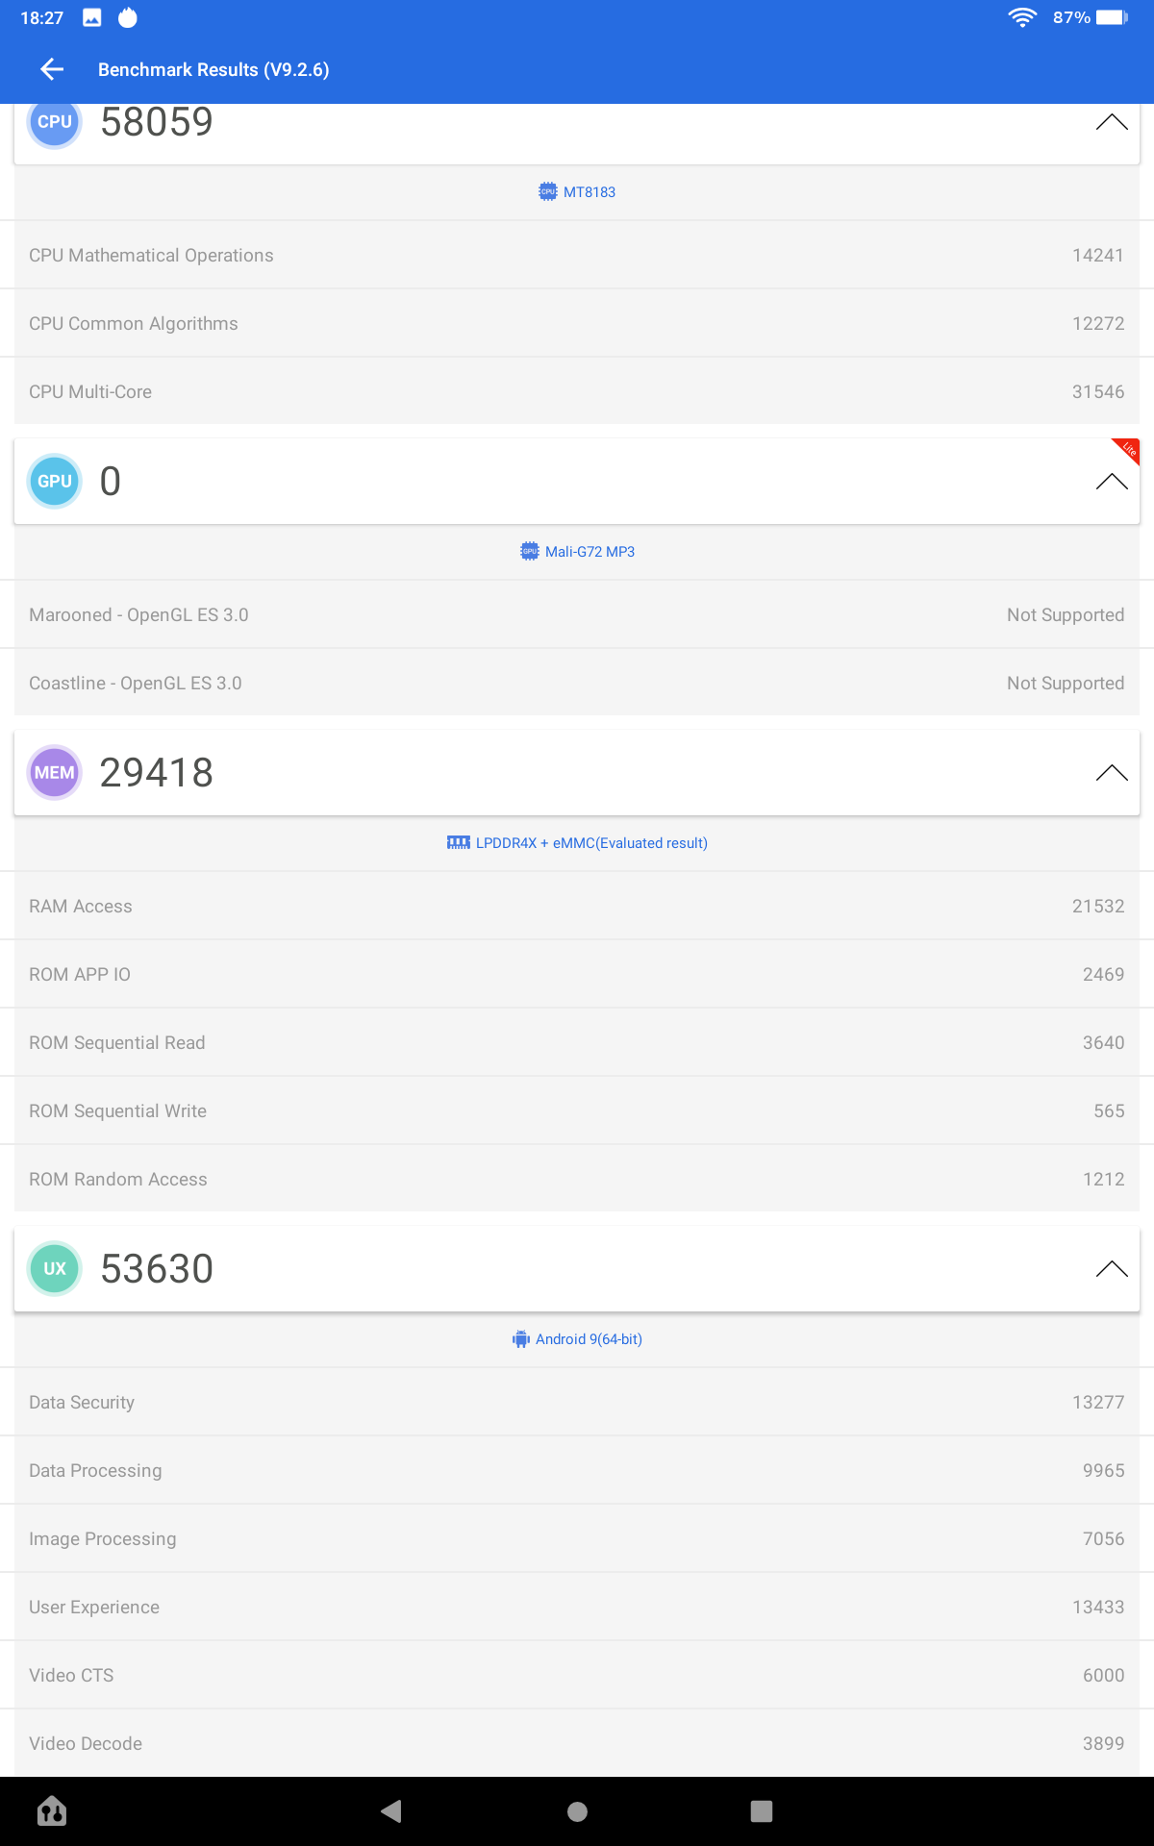The width and height of the screenshot is (1154, 1846).
Task: Tap the purple MEM badge icon
Action: [x=55, y=772]
